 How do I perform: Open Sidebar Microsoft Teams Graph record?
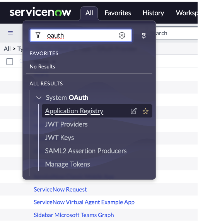pyautogui.click(x=74, y=215)
